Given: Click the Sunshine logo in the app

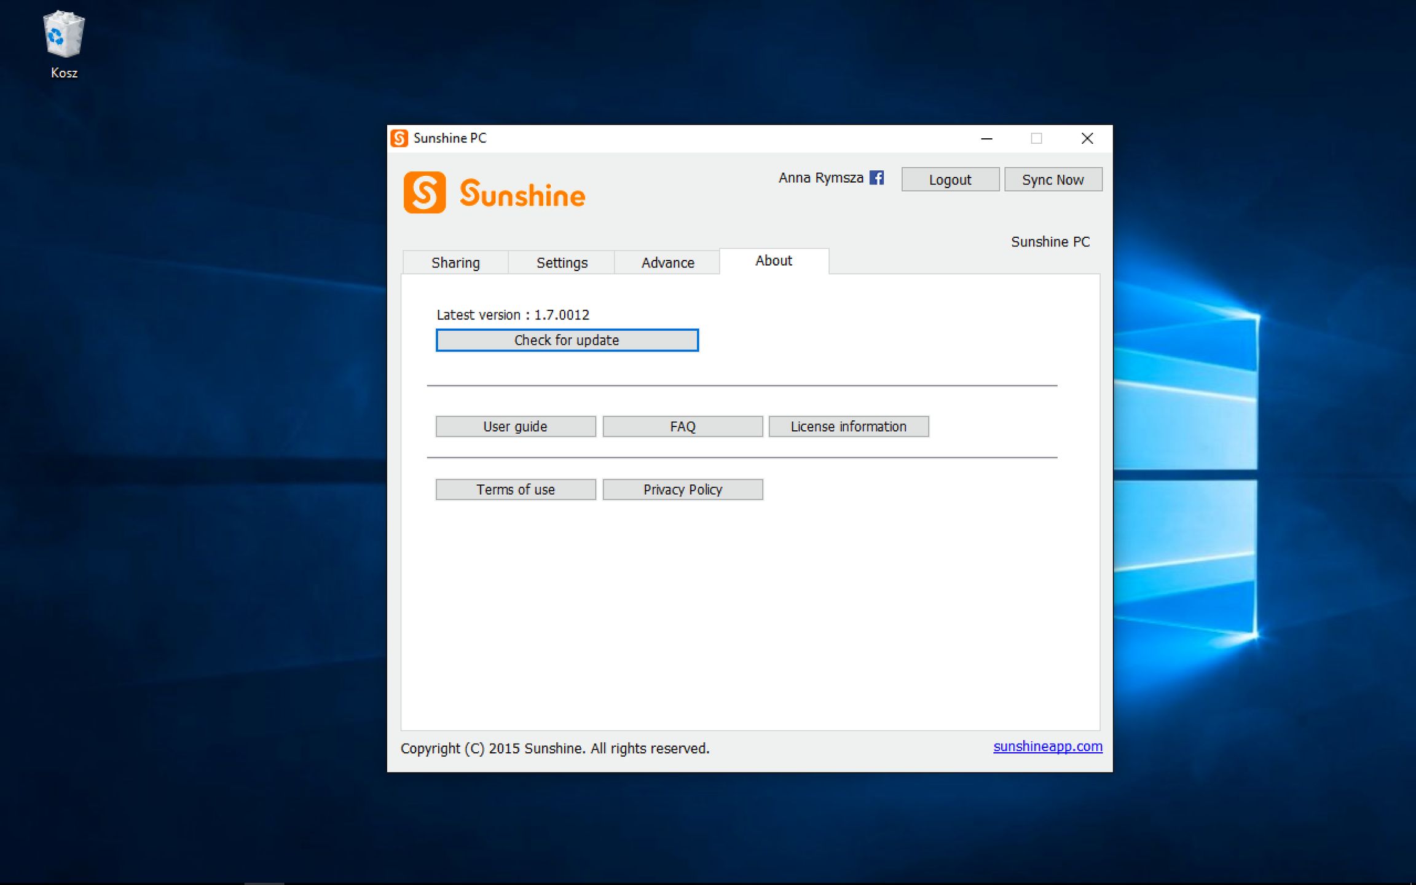Looking at the screenshot, I should 495,193.
